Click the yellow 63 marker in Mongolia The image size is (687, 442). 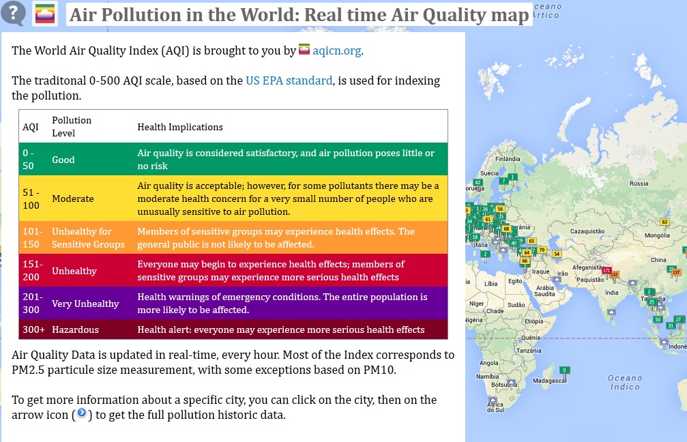[x=664, y=222]
